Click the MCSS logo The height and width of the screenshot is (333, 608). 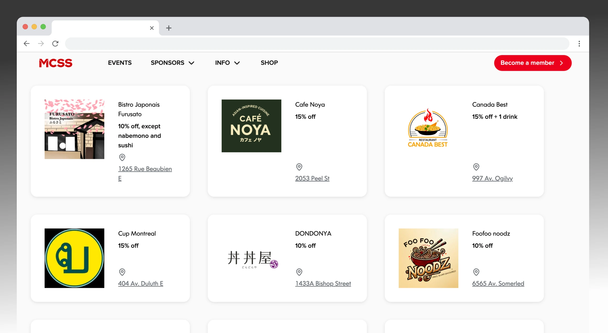(56, 63)
